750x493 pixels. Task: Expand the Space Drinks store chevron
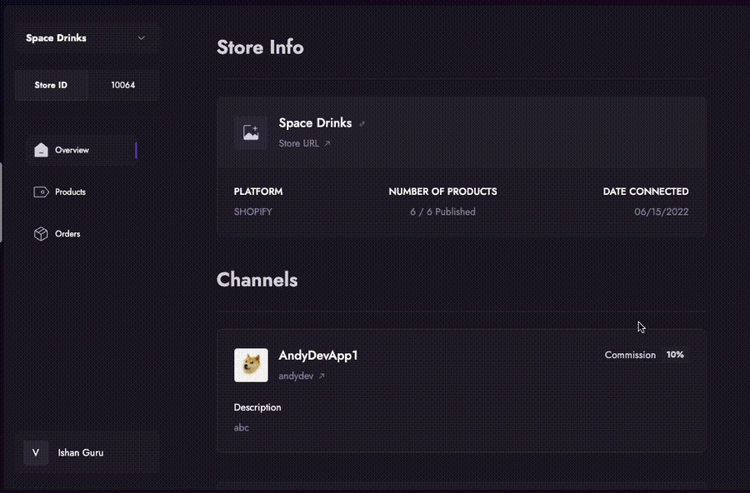tap(141, 38)
